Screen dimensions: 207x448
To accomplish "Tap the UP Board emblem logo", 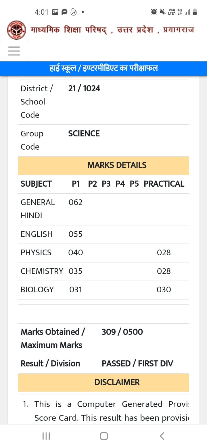I will pyautogui.click(x=16, y=30).
